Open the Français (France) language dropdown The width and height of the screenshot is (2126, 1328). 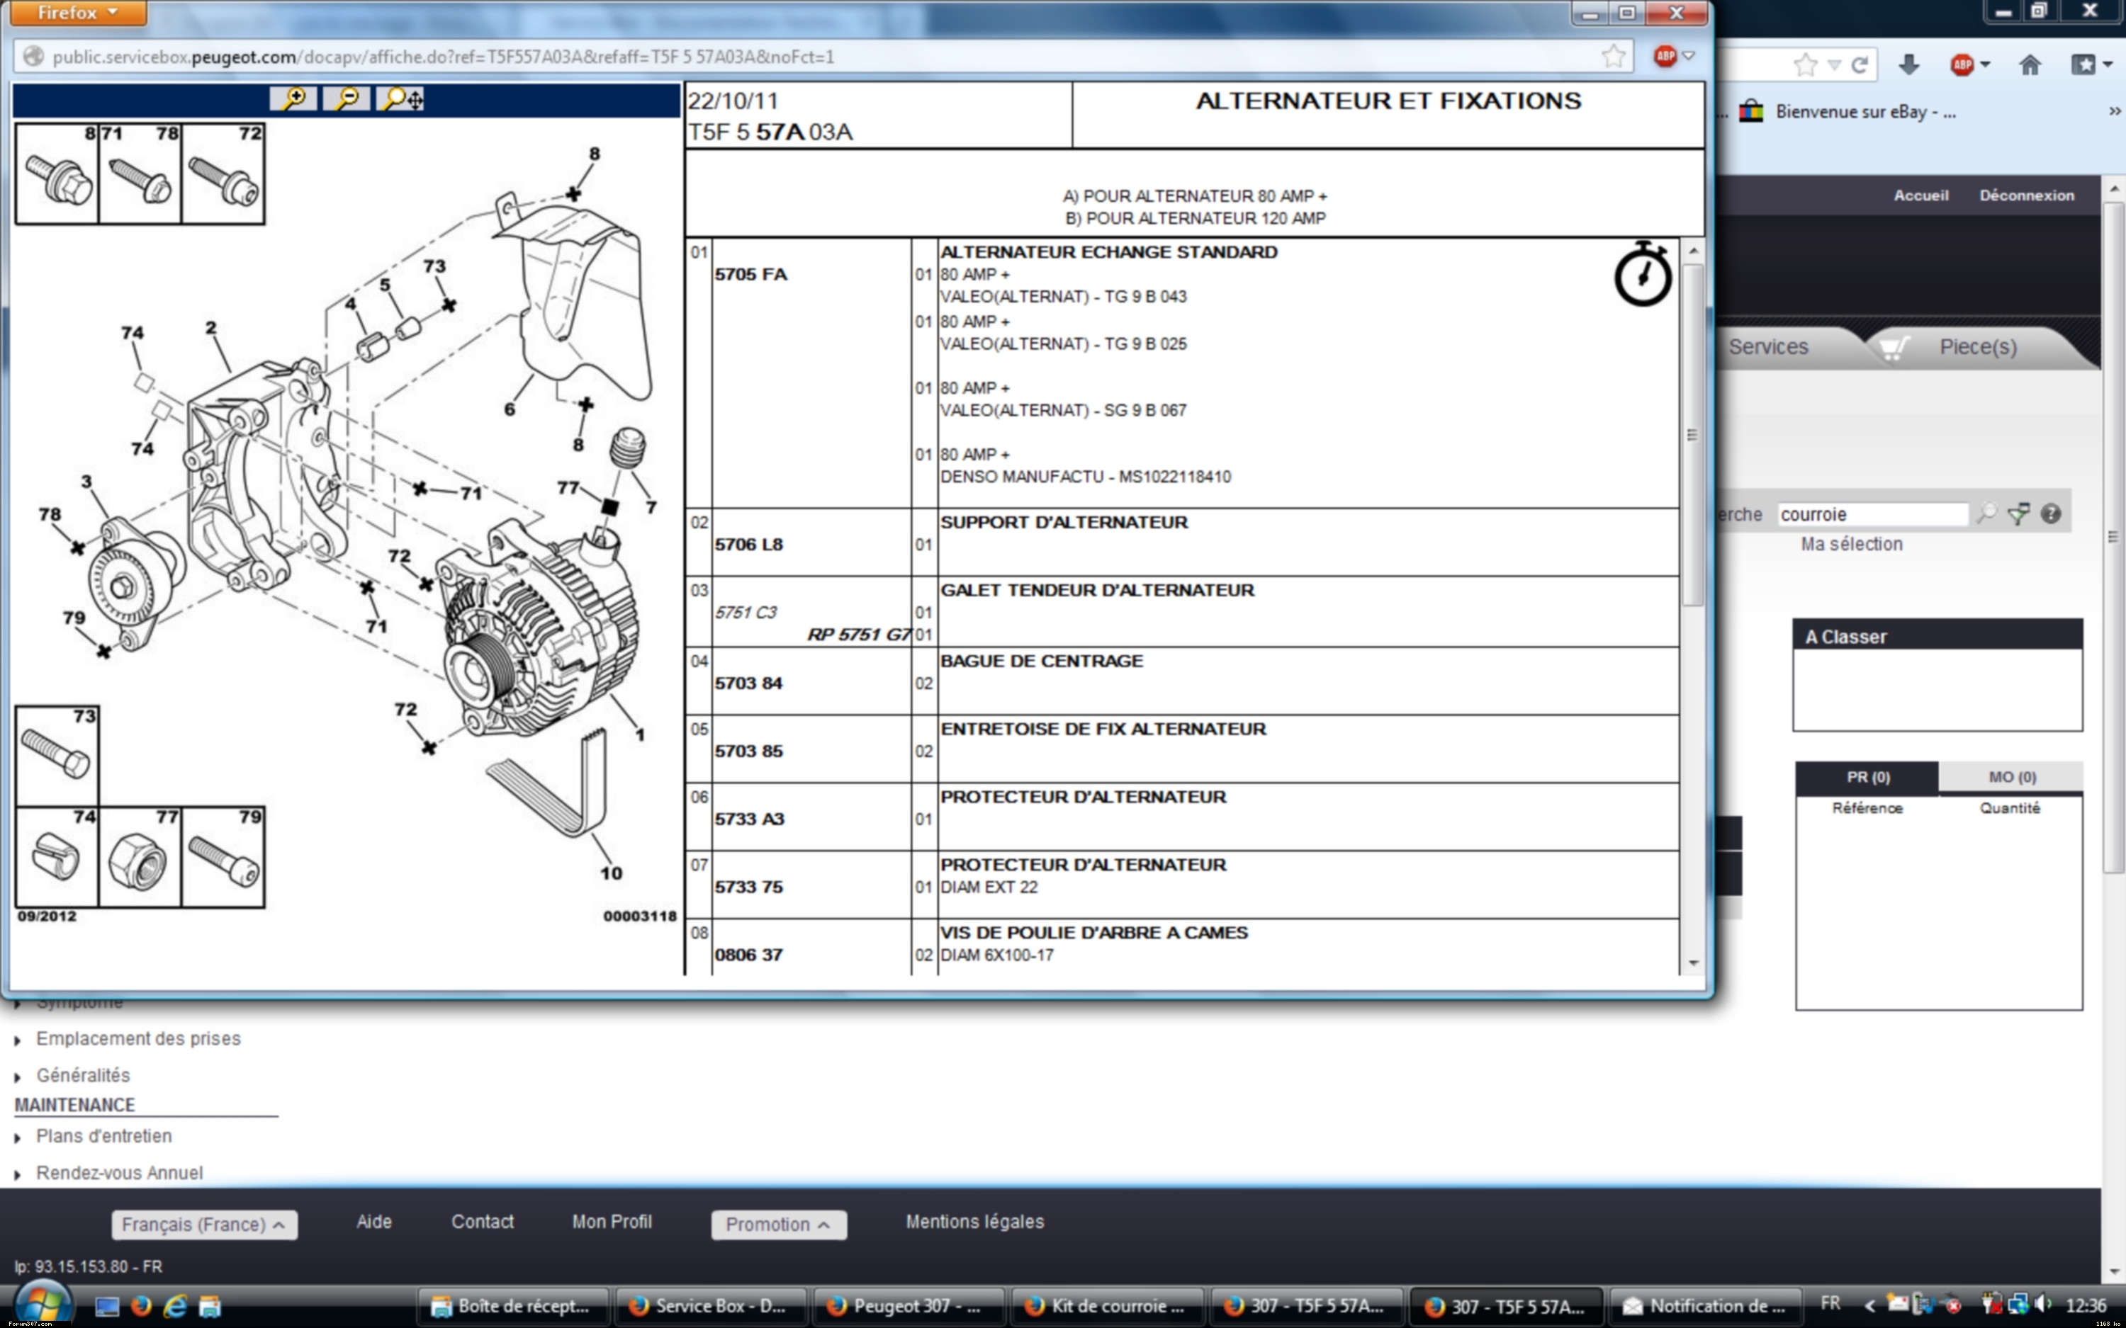click(204, 1225)
